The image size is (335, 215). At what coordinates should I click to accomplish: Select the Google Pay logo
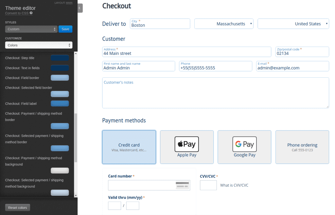244,144
